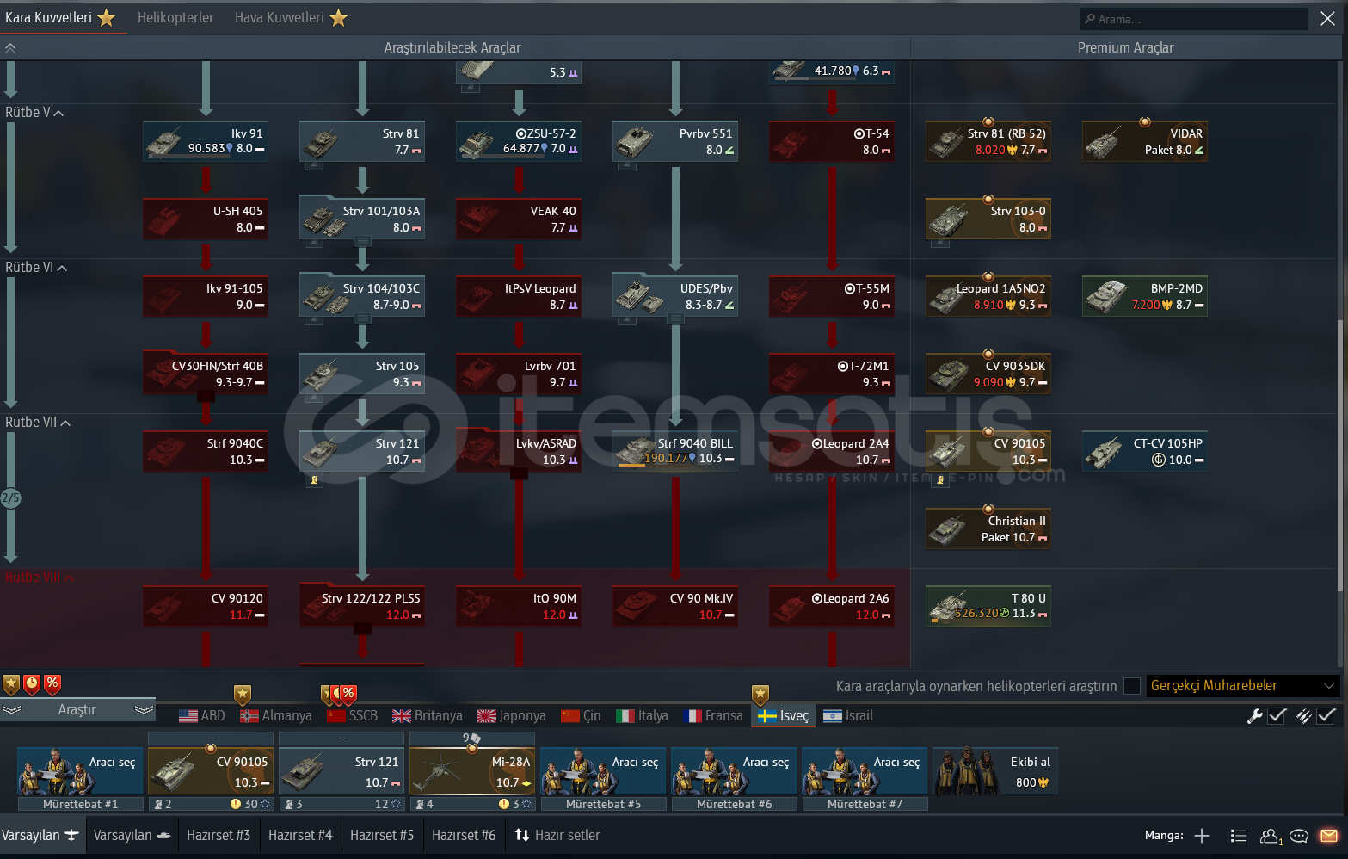1348x859 pixels.
Task: Click Ekibi al crew purchase button
Action: [995, 772]
